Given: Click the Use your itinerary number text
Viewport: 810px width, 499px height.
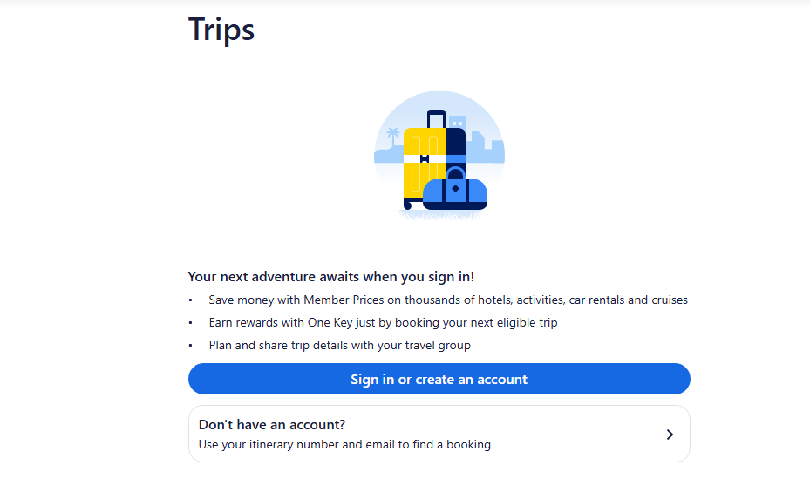Looking at the screenshot, I should point(344,445).
